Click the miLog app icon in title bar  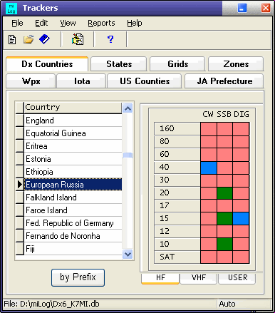pos(11,9)
